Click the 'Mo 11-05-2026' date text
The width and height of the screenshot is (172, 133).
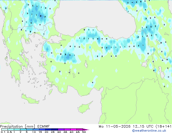point(115,126)
